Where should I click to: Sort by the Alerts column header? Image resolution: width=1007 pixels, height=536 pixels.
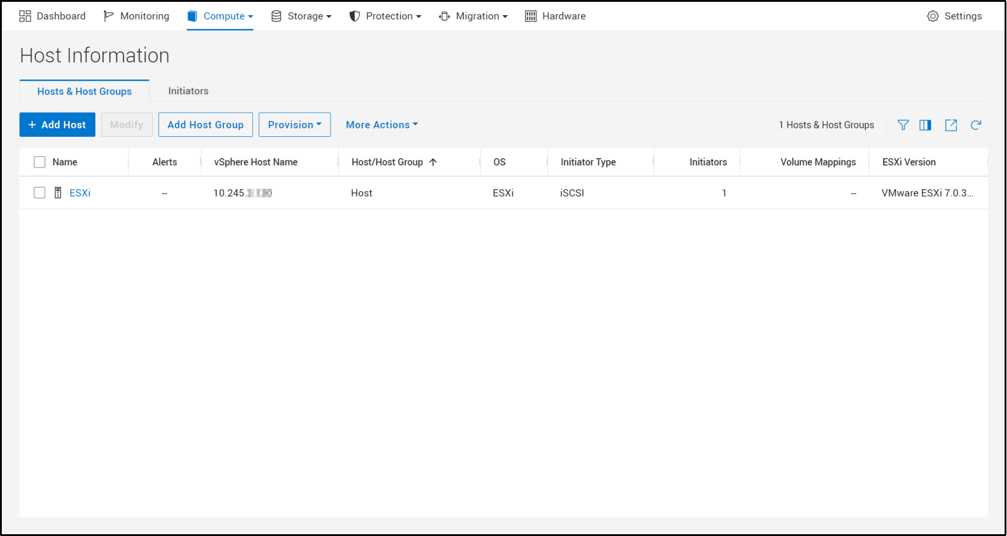coord(165,162)
